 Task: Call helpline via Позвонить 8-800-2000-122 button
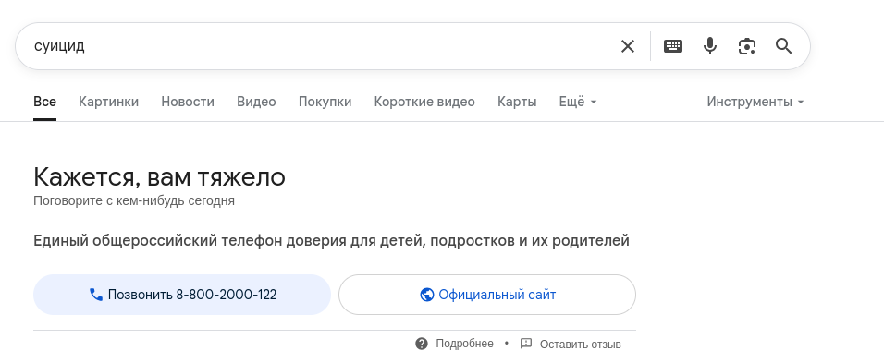pyautogui.click(x=182, y=295)
